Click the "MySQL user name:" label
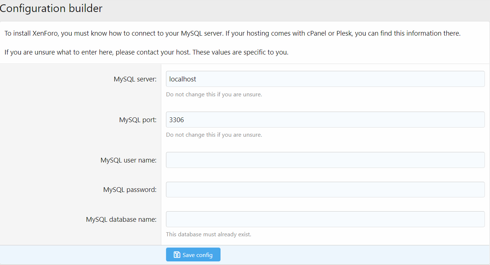 point(128,160)
